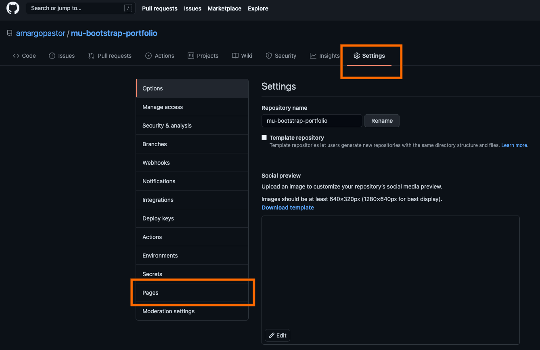Go to Explore in top navigation
Viewport: 540px width, 350px height.
(258, 8)
